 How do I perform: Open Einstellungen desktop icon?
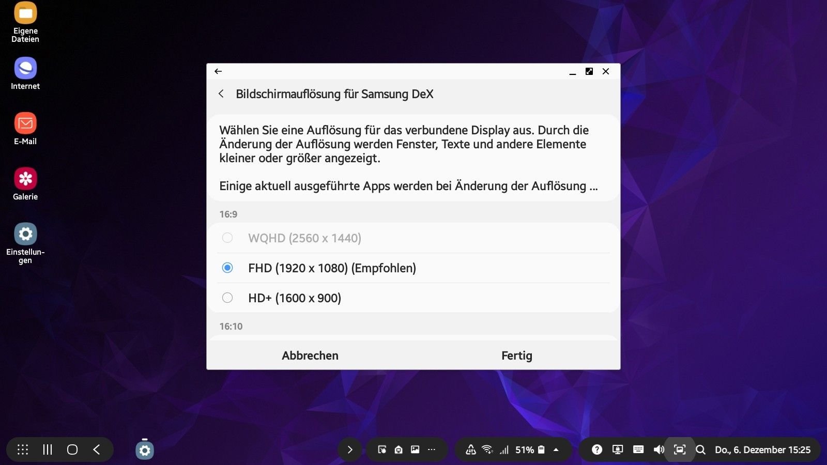click(25, 243)
